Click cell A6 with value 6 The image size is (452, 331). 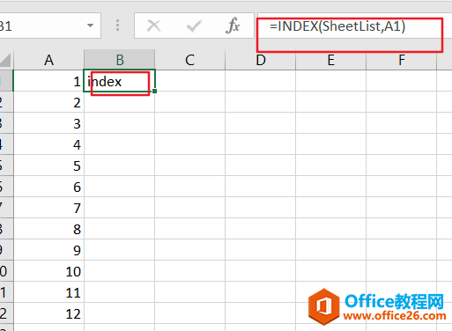pyautogui.click(x=48, y=187)
